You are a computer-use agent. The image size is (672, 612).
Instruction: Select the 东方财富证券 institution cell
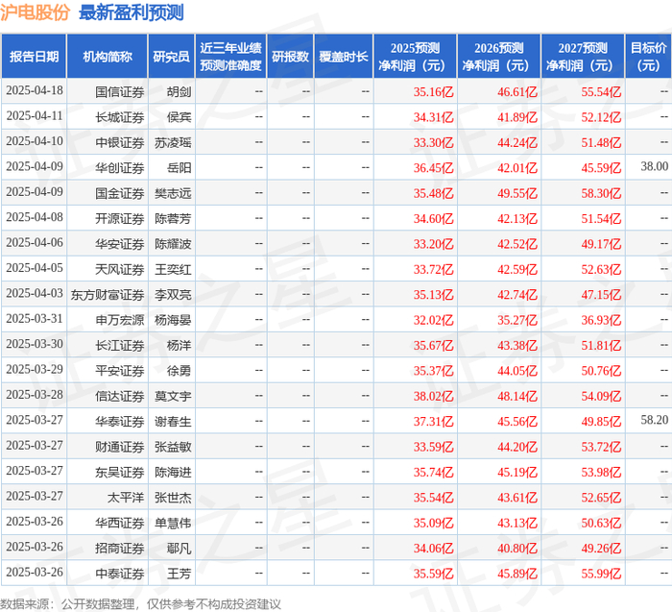[108, 295]
